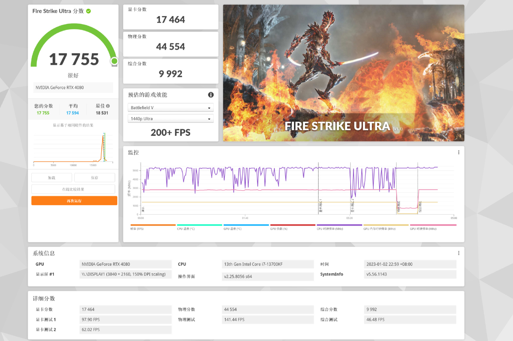Screen dimensions: 513x341
Task: Toggle the GPU 内存时钟频率 (MHz) legend series
Action: [x=386, y=227]
